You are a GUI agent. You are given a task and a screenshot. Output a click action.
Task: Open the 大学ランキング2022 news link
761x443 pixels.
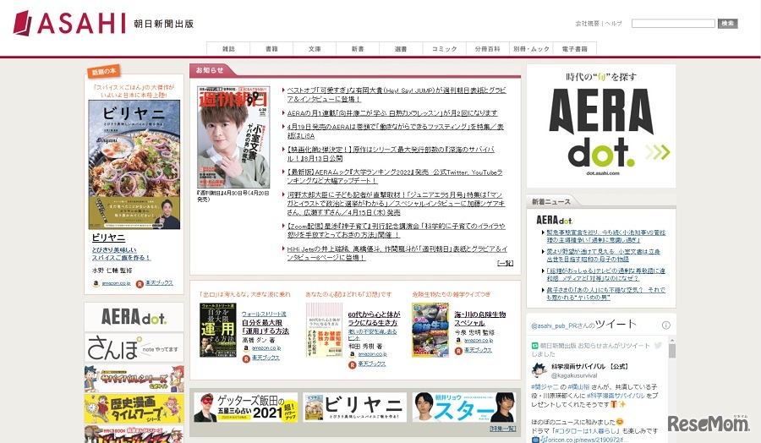tap(395, 176)
